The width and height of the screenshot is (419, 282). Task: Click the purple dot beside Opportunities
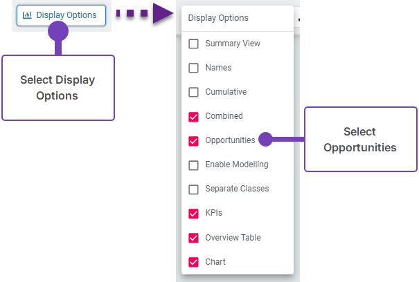(x=265, y=140)
